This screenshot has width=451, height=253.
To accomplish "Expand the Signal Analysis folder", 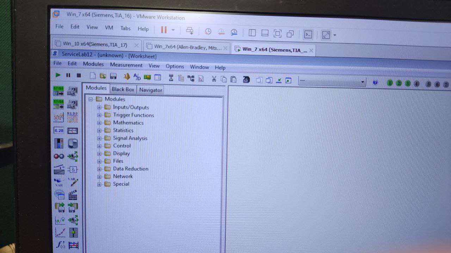I will 99,138.
